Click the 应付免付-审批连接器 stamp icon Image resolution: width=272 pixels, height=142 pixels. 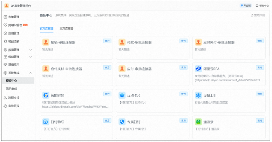pos(198,42)
